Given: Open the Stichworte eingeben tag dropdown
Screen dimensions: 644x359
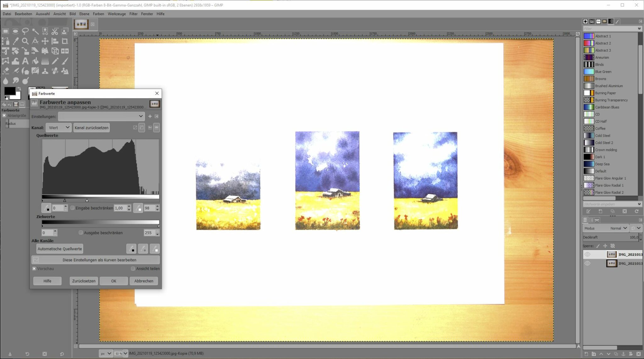Looking at the screenshot, I should point(639,204).
